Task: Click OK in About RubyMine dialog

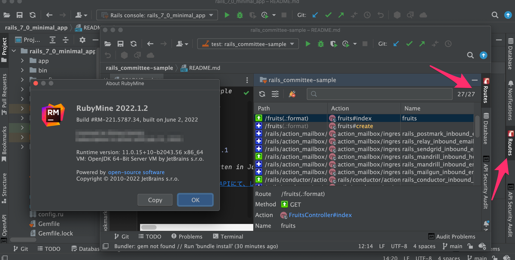Action: (195, 200)
